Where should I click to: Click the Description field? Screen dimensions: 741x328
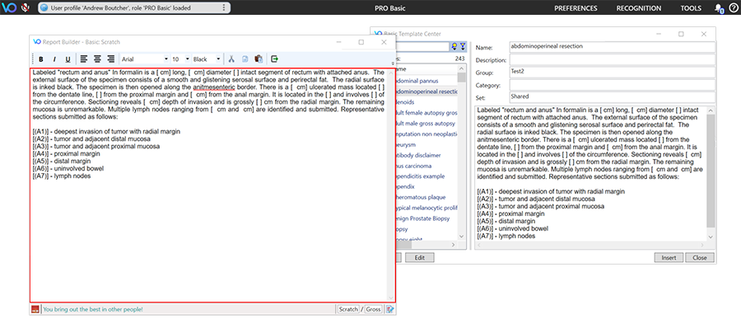coord(612,60)
